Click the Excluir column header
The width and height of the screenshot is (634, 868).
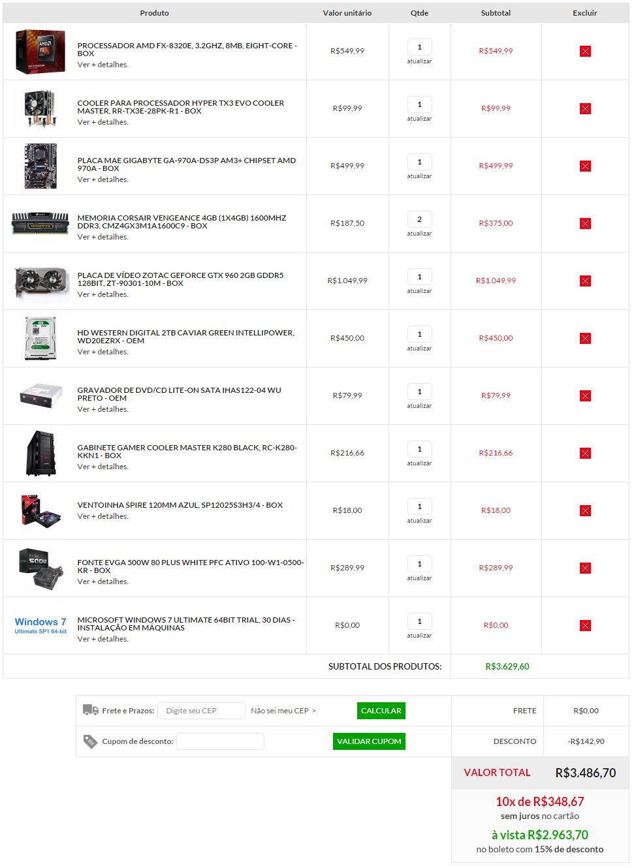point(585,13)
